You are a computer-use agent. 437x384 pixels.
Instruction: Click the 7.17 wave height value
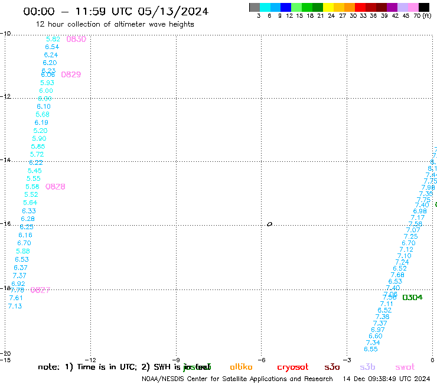click(418, 217)
